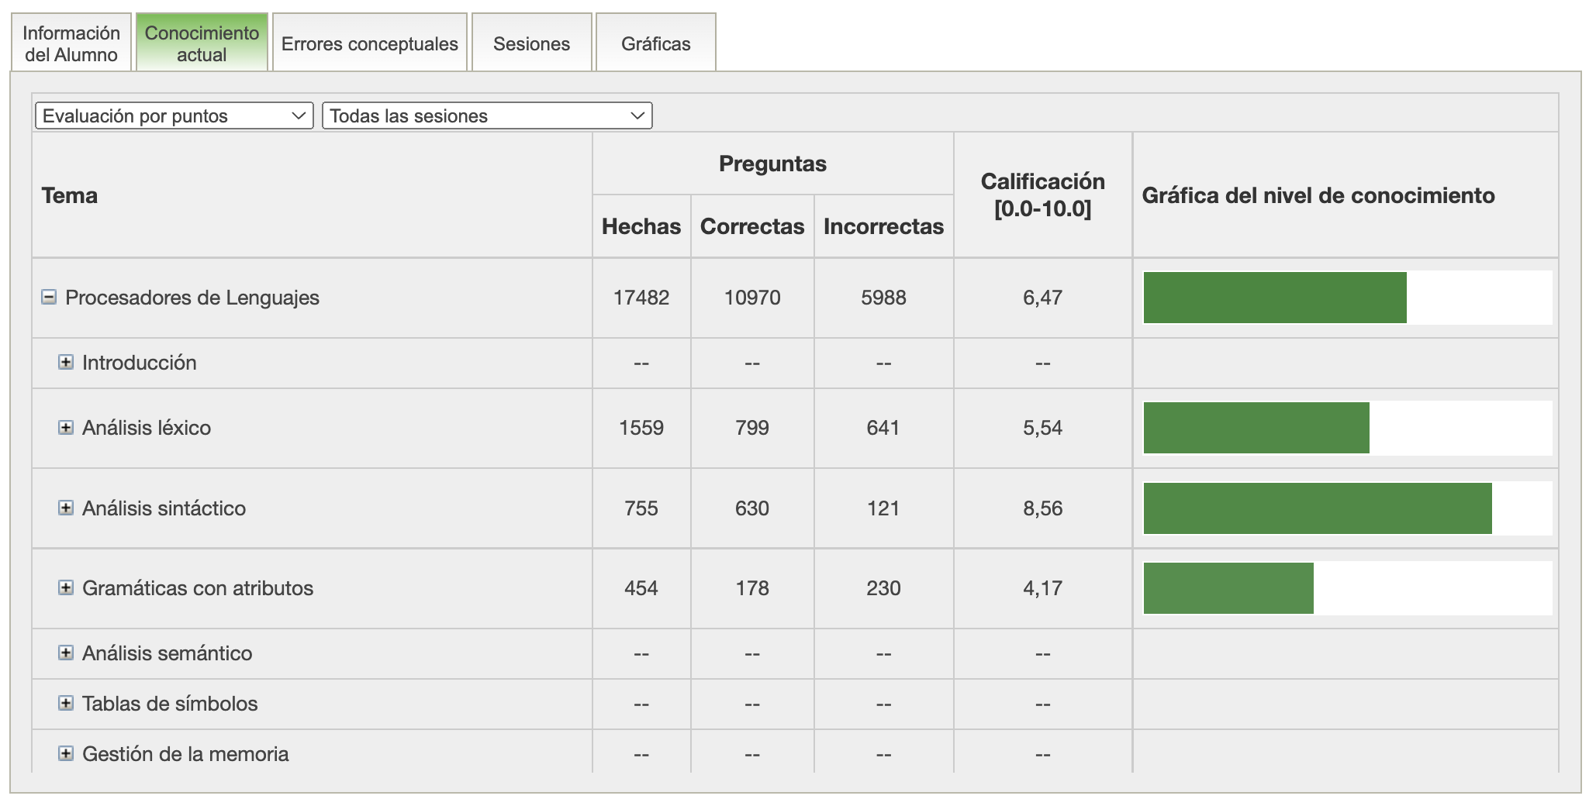The width and height of the screenshot is (1596, 806).
Task: Expand the Análisis sintáctico topic
Action: click(66, 508)
